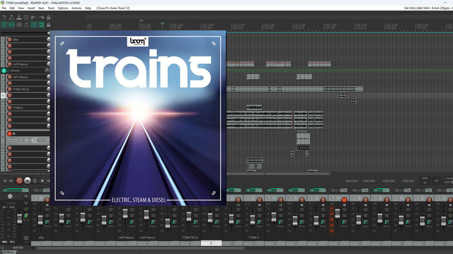Screen dimensions: 453x254
Task: Open the Track menu
Action: [51, 8]
